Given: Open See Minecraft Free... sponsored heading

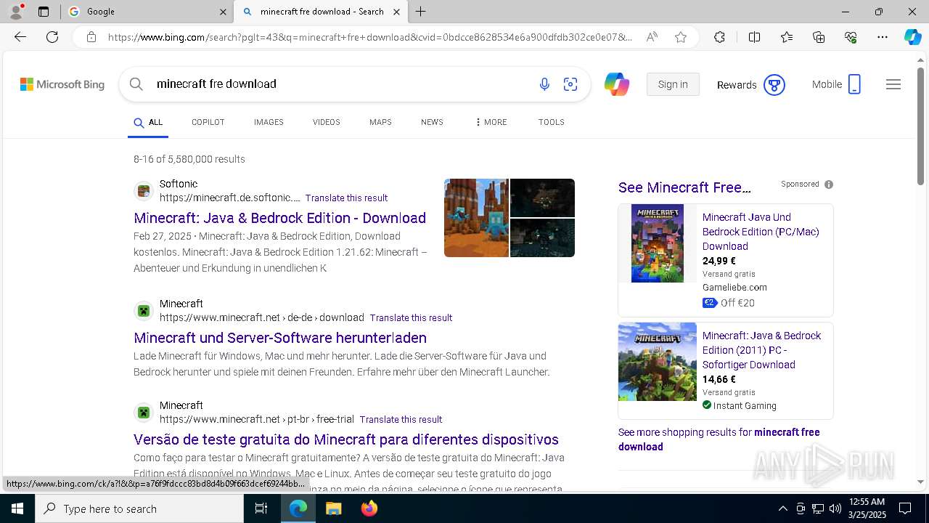Looking at the screenshot, I should pyautogui.click(x=684, y=187).
